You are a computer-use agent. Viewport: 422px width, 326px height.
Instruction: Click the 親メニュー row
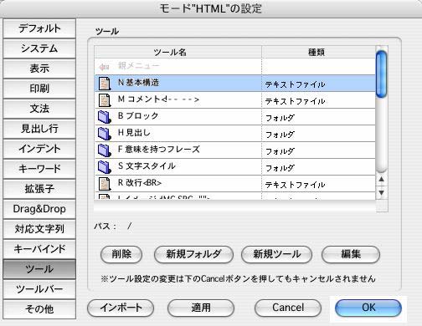point(235,67)
